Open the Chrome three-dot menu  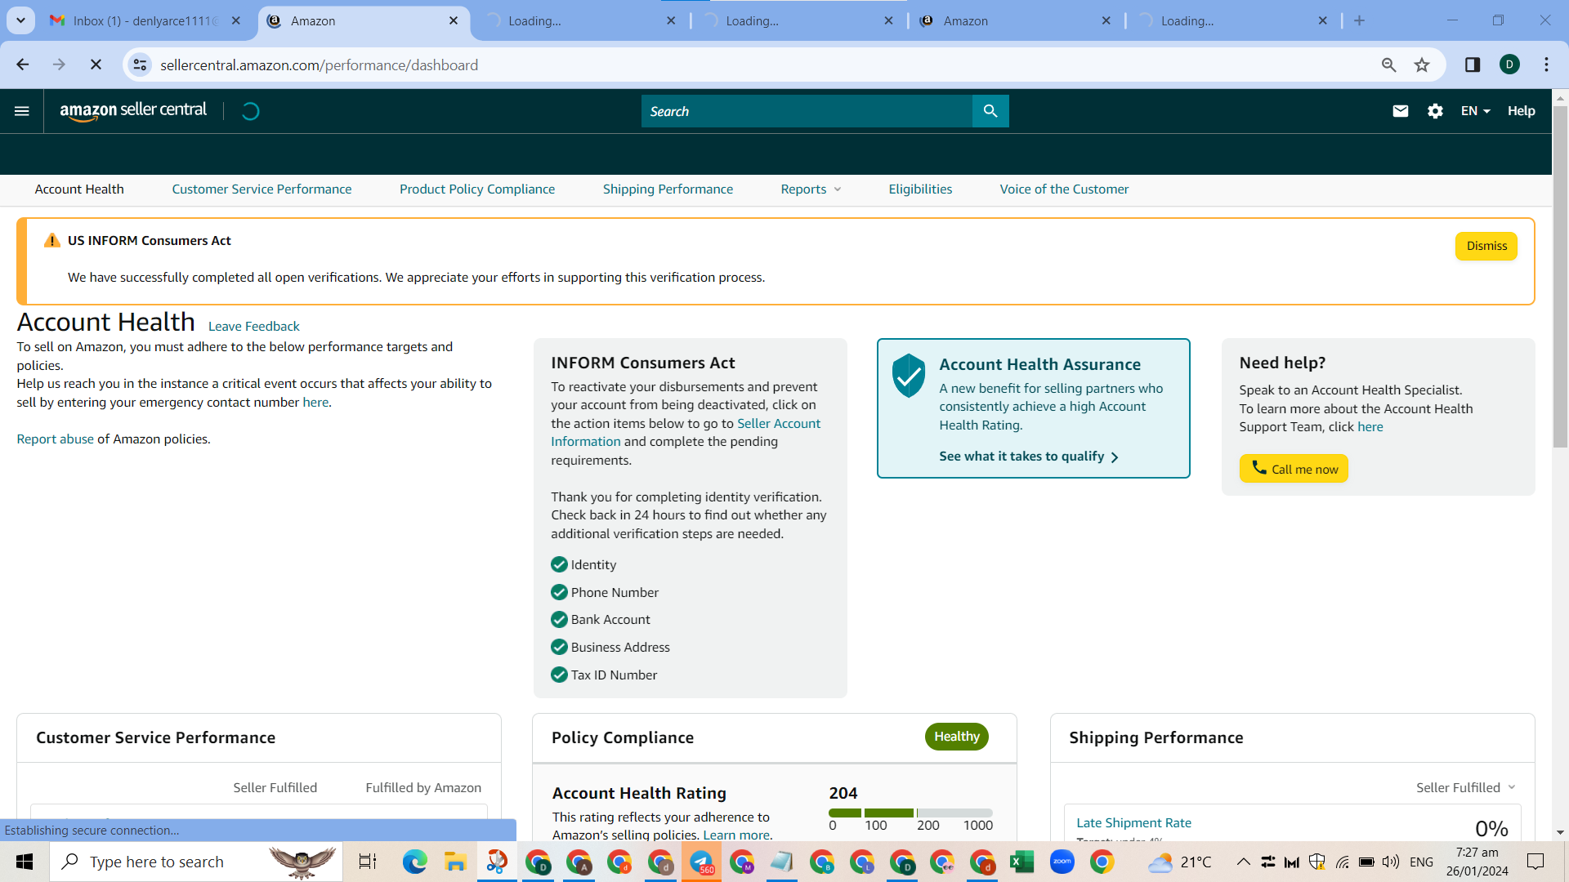(1546, 65)
